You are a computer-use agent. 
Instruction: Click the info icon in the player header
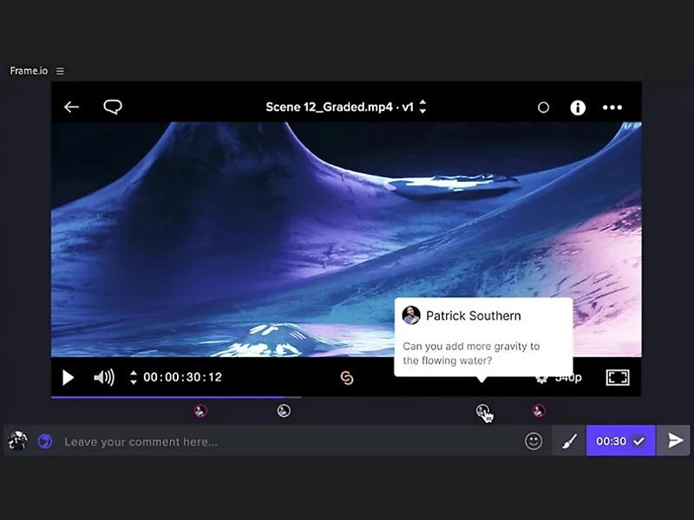(578, 107)
